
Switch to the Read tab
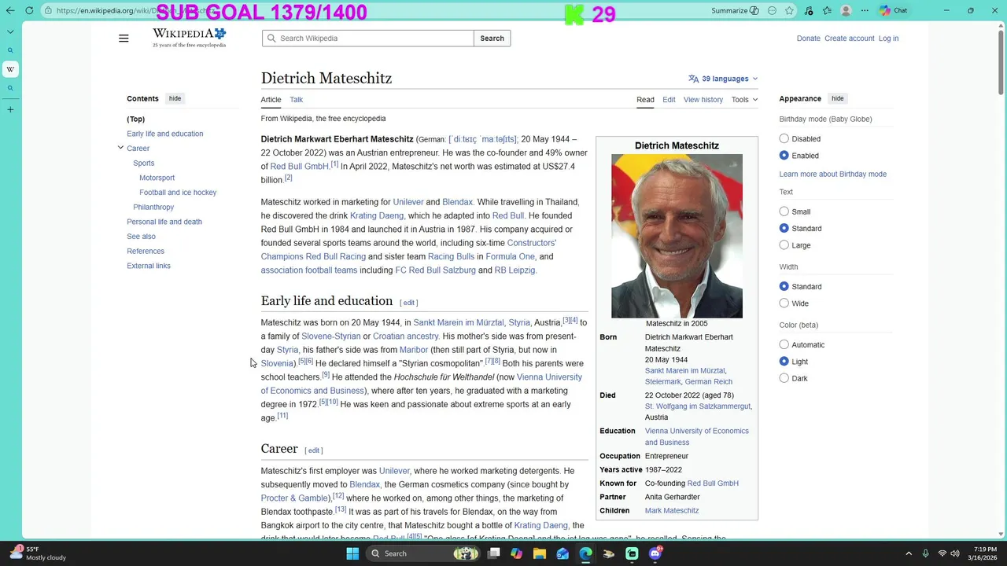pyautogui.click(x=645, y=100)
